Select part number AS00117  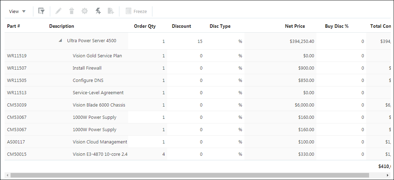point(16,142)
